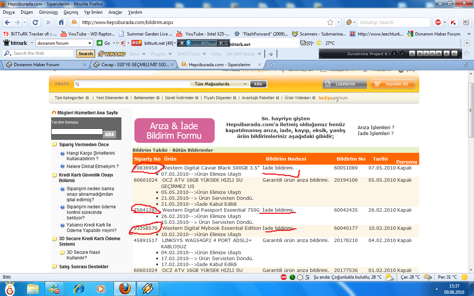474x296 pixels.
Task: Pause the Winamp mini player
Action: [x=433, y=54]
